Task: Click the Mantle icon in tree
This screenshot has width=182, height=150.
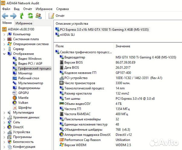Action: pyautogui.click(x=15, y=98)
